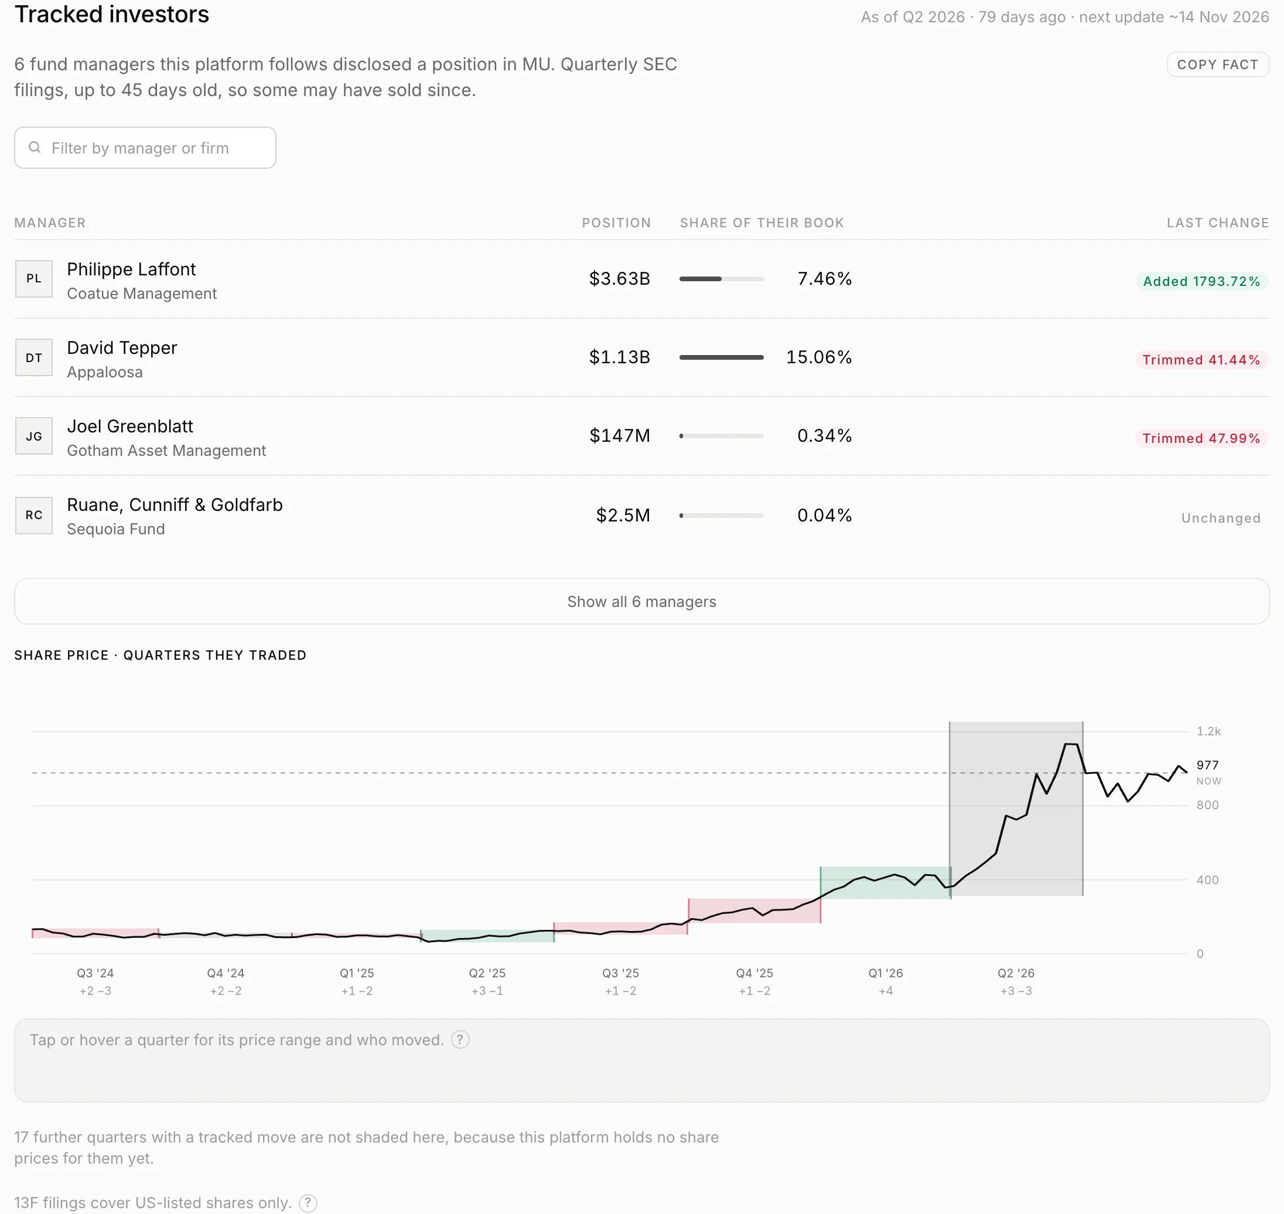1284x1214 pixels.
Task: Click the +3 −1 trade count under Q2 '25
Action: (487, 991)
